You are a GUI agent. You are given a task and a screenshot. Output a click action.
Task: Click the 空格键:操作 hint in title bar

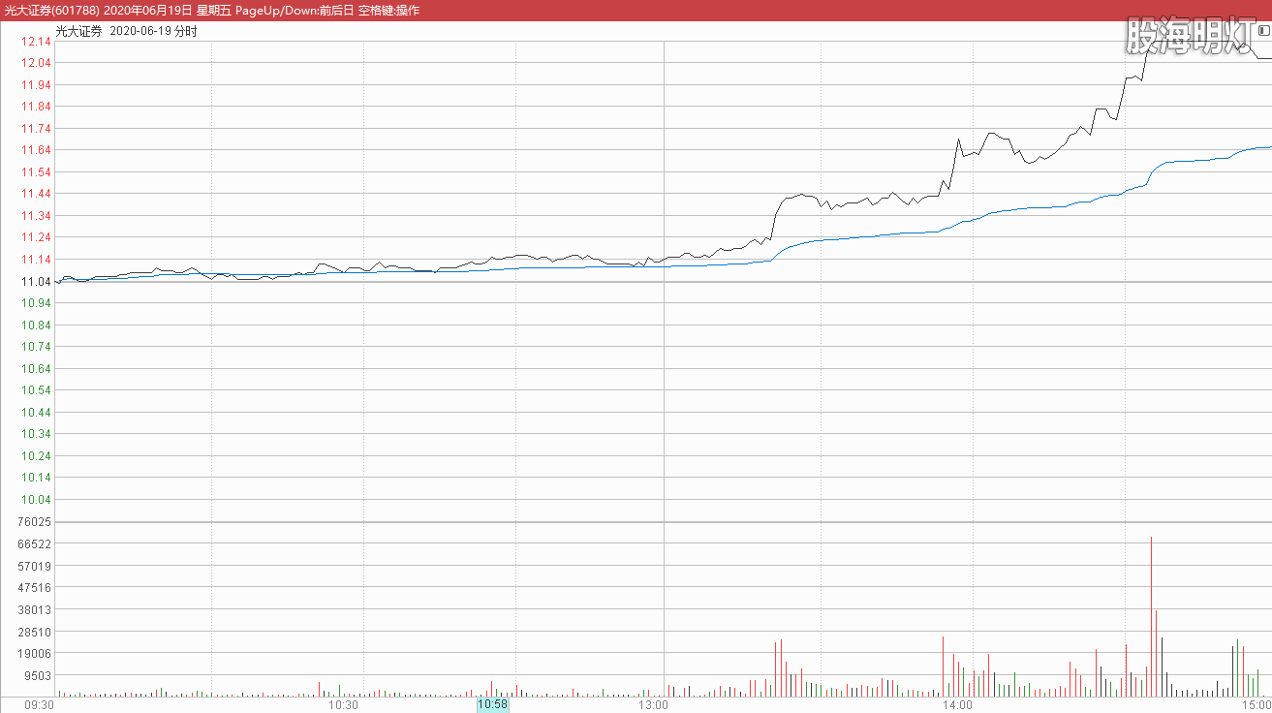pyautogui.click(x=388, y=10)
